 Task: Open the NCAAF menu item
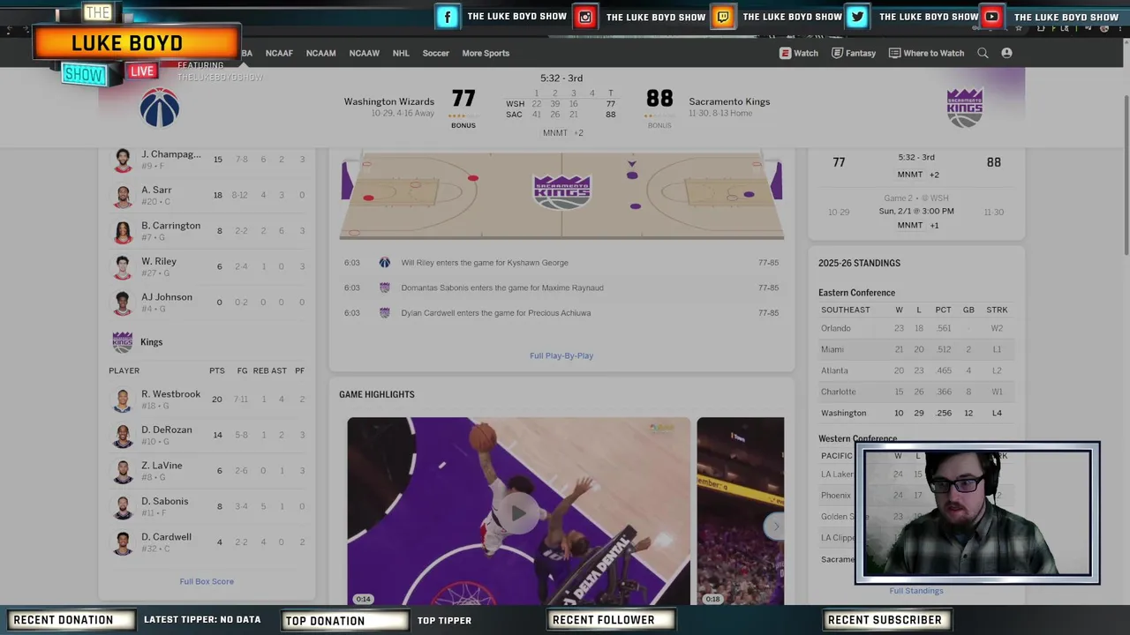click(279, 53)
